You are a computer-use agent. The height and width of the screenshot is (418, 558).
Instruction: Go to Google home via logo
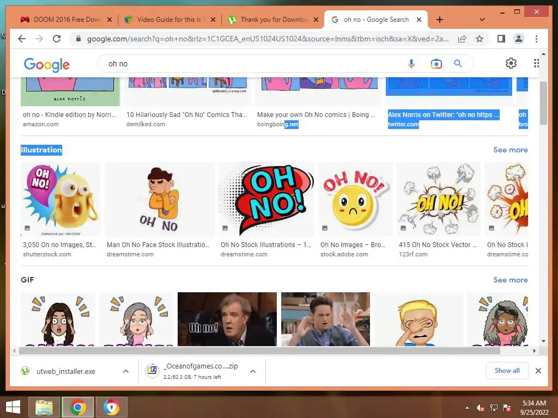(47, 65)
